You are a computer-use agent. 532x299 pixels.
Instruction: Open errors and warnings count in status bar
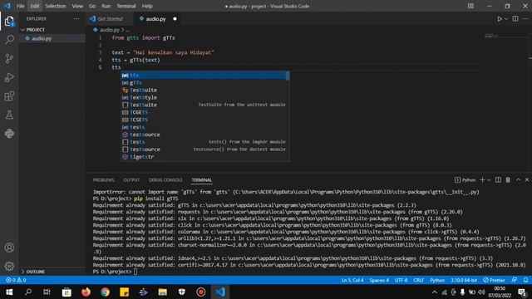[x=16, y=280]
